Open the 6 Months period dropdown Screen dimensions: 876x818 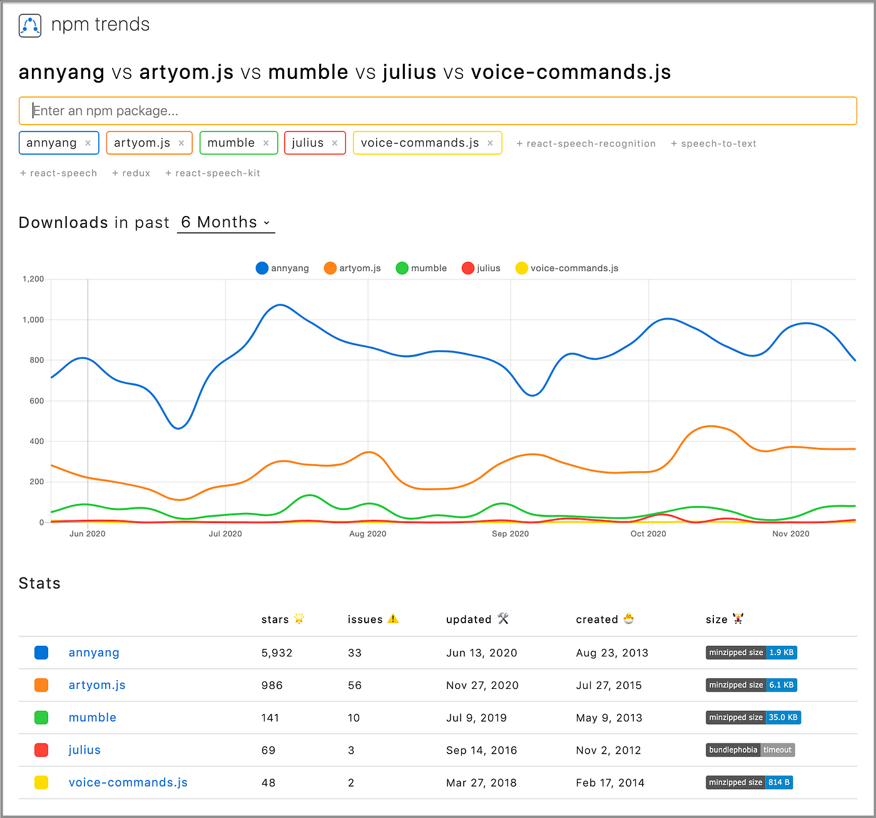226,223
